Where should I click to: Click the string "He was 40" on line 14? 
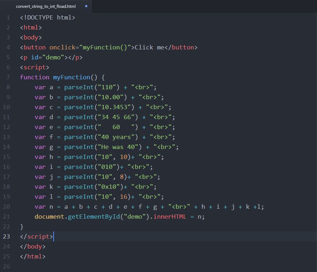[x=118, y=147]
